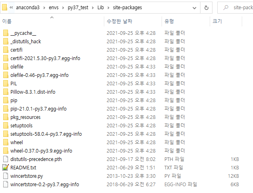Viewport: 253px width, 193px height.
Task: Click the refresh button in address bar
Action: click(206, 8)
